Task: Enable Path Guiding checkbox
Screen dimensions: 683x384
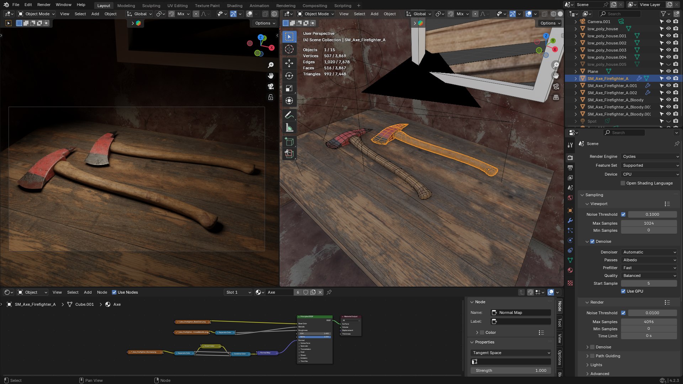Action: point(592,356)
